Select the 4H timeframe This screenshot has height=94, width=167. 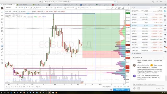[22, 8]
